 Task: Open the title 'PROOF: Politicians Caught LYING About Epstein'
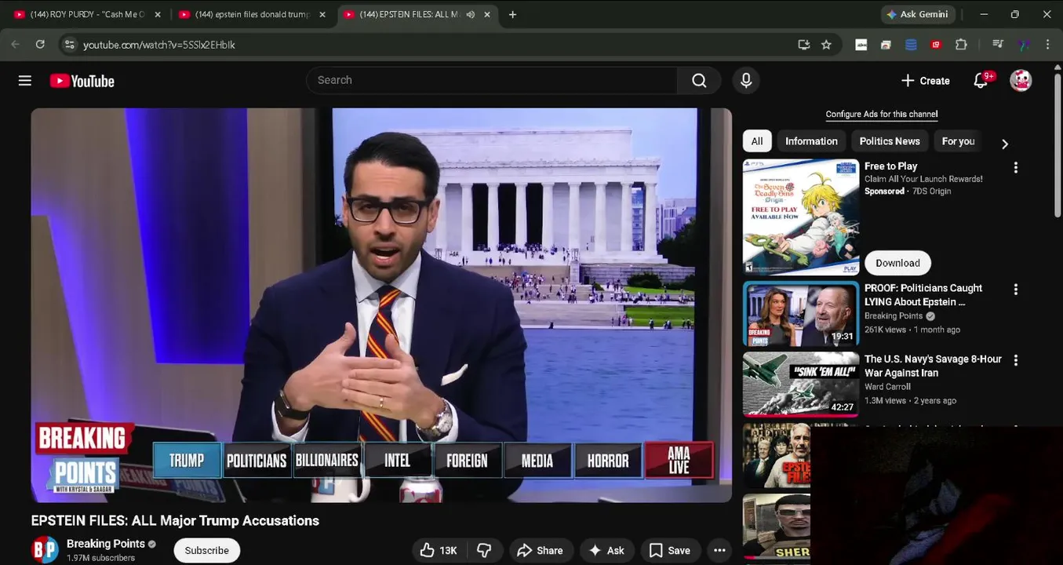coord(923,295)
